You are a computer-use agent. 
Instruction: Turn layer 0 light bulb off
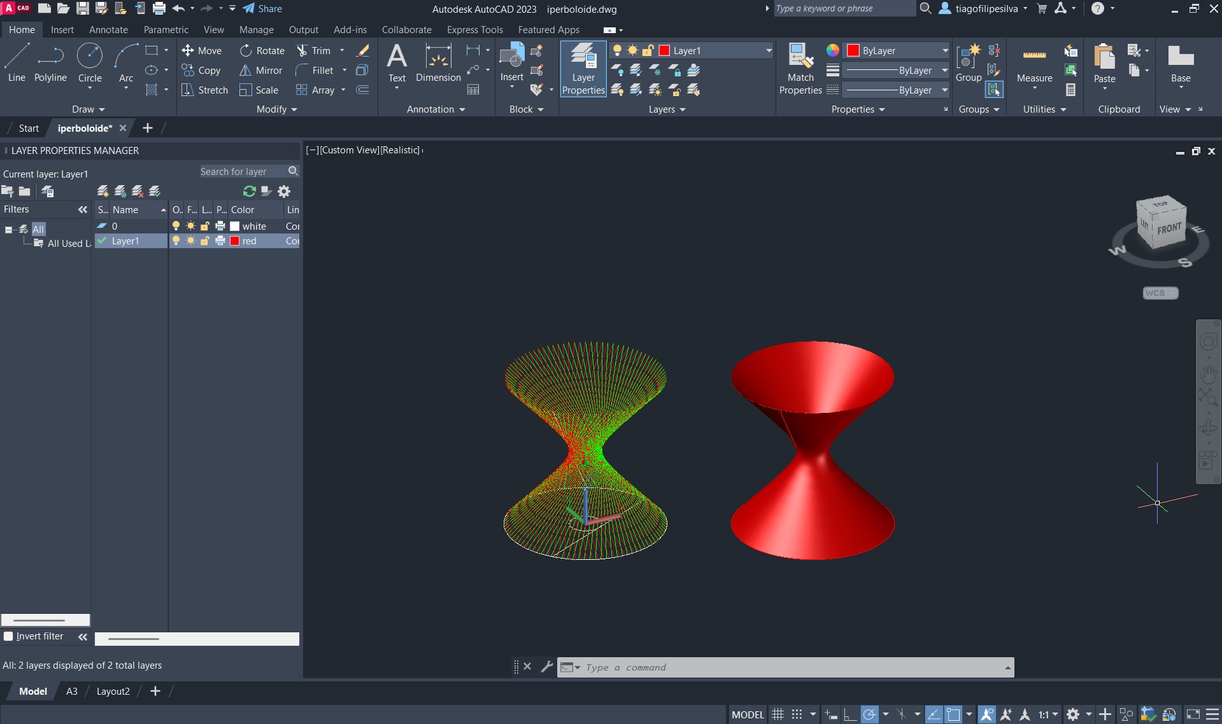176,226
